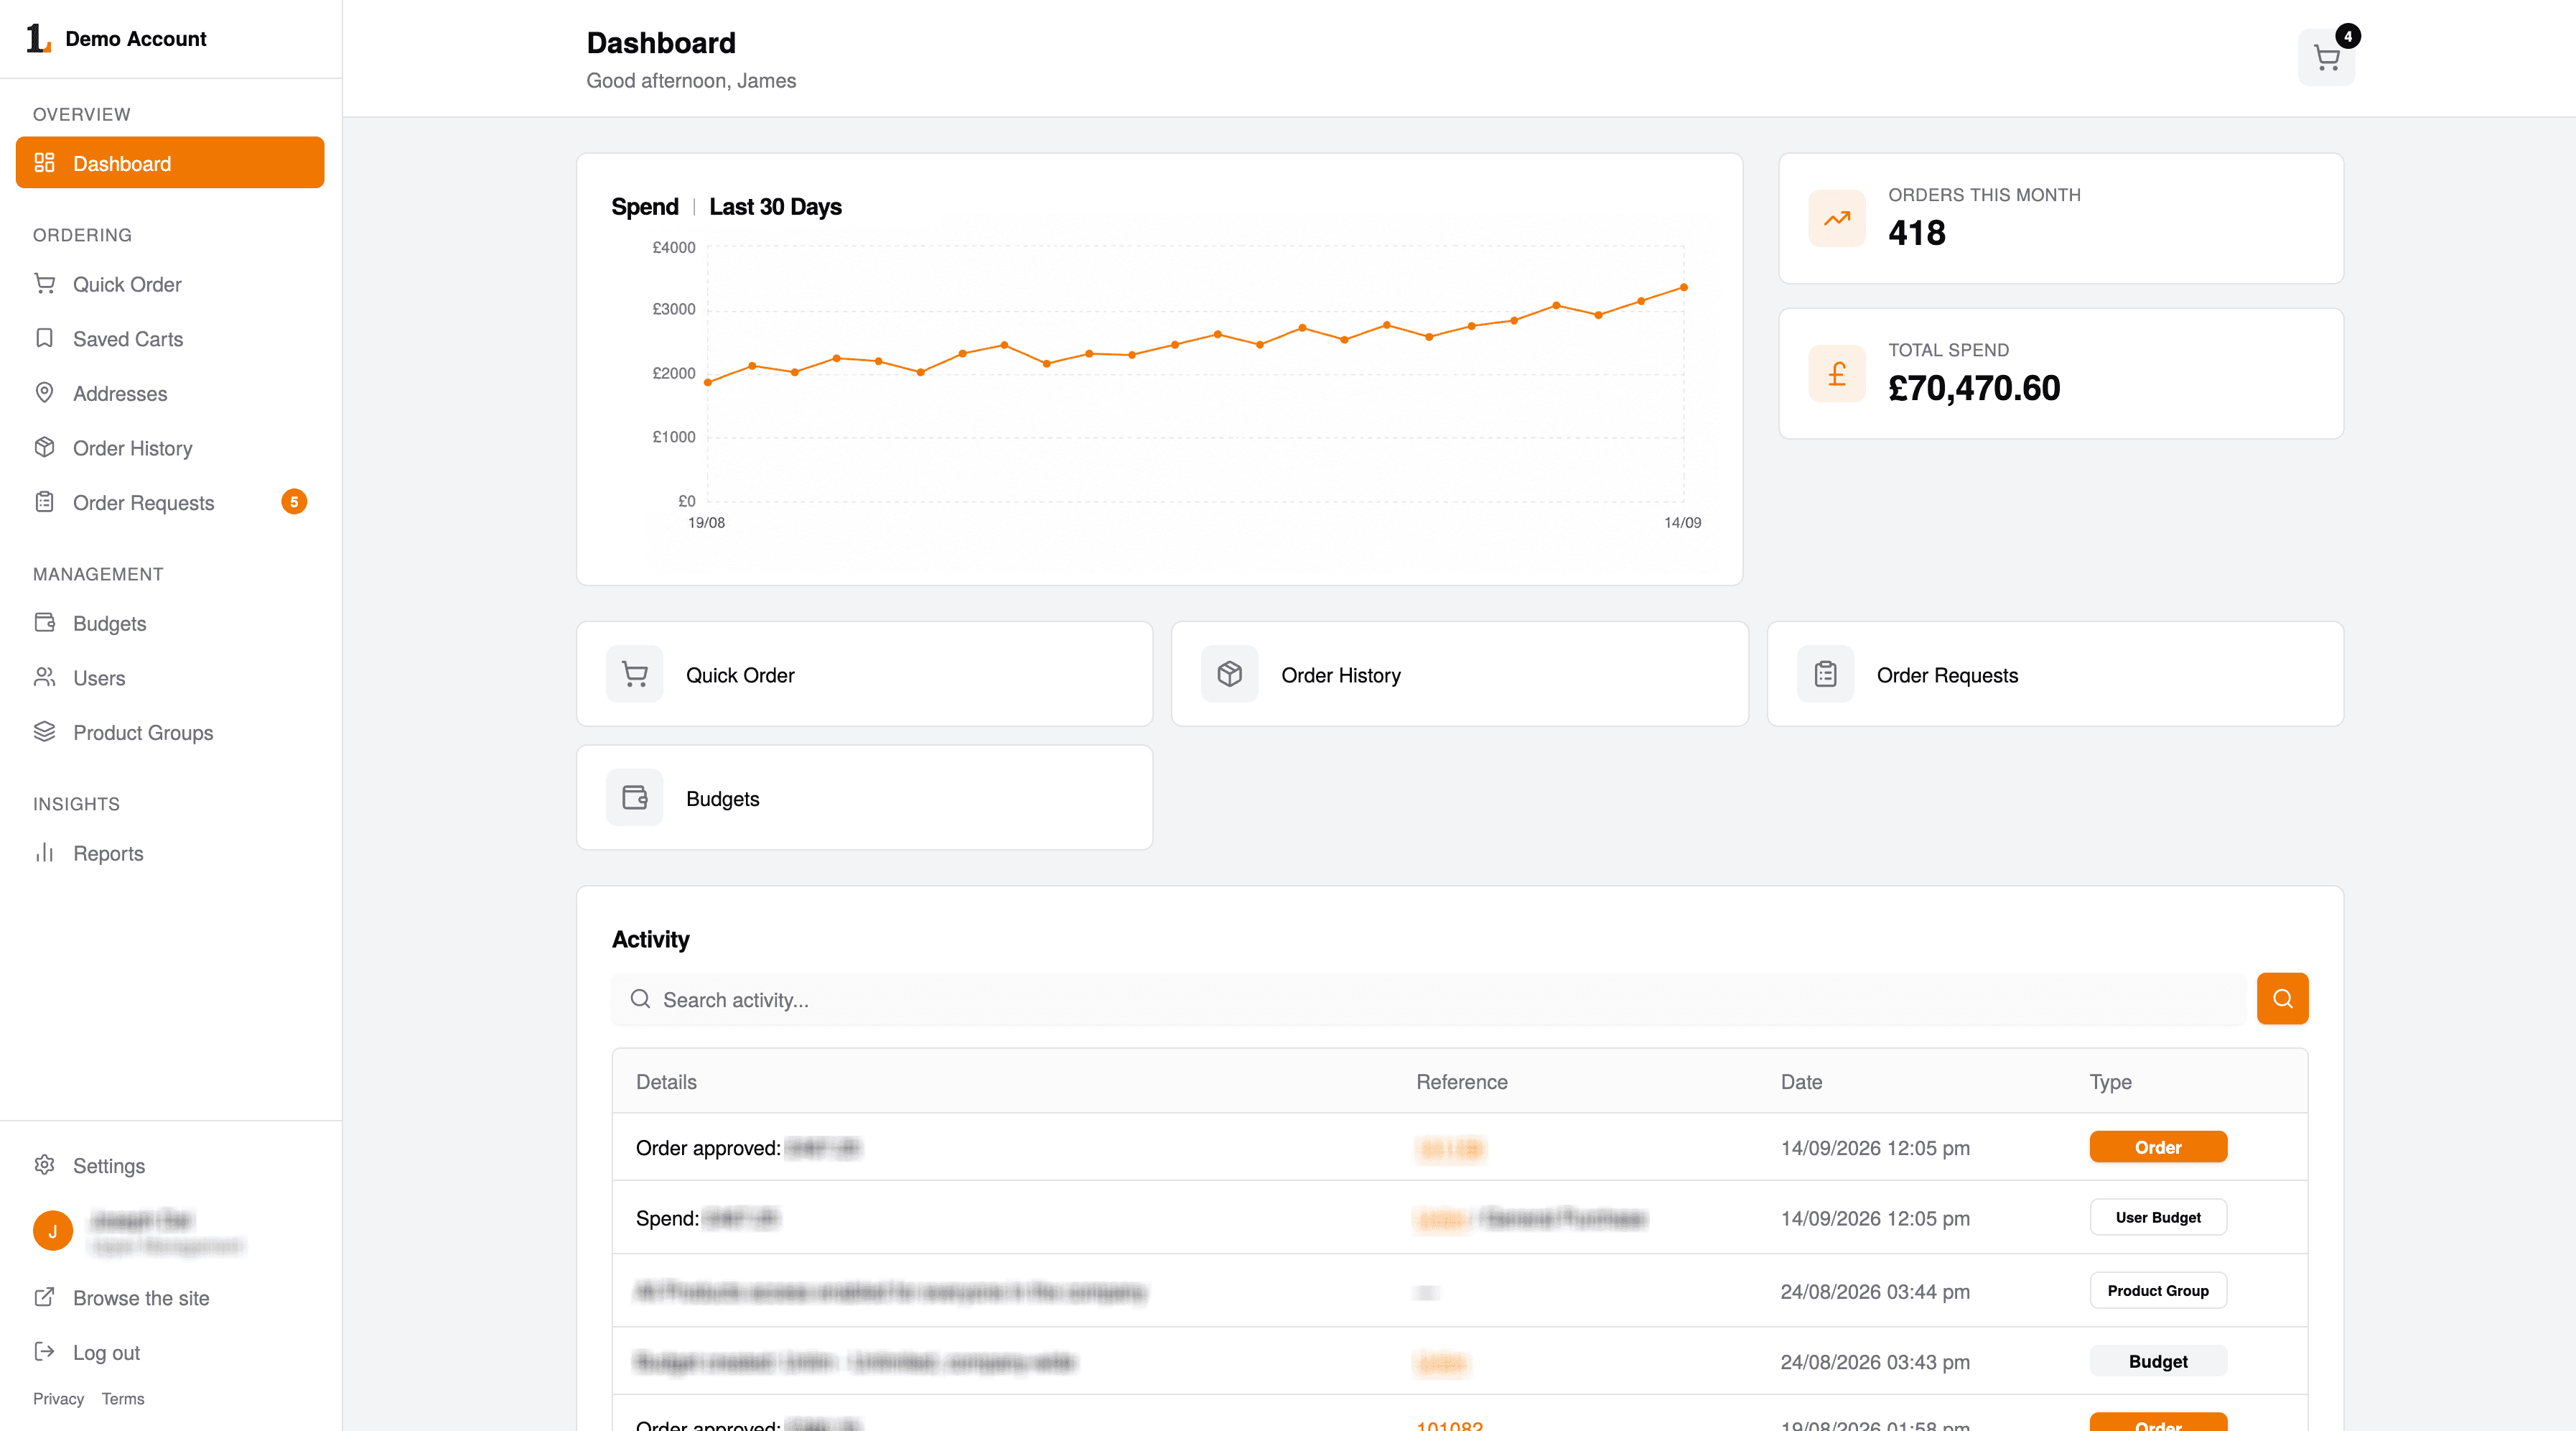Click the trend icon on Orders This Month
The image size is (2576, 1431).
(x=1836, y=218)
